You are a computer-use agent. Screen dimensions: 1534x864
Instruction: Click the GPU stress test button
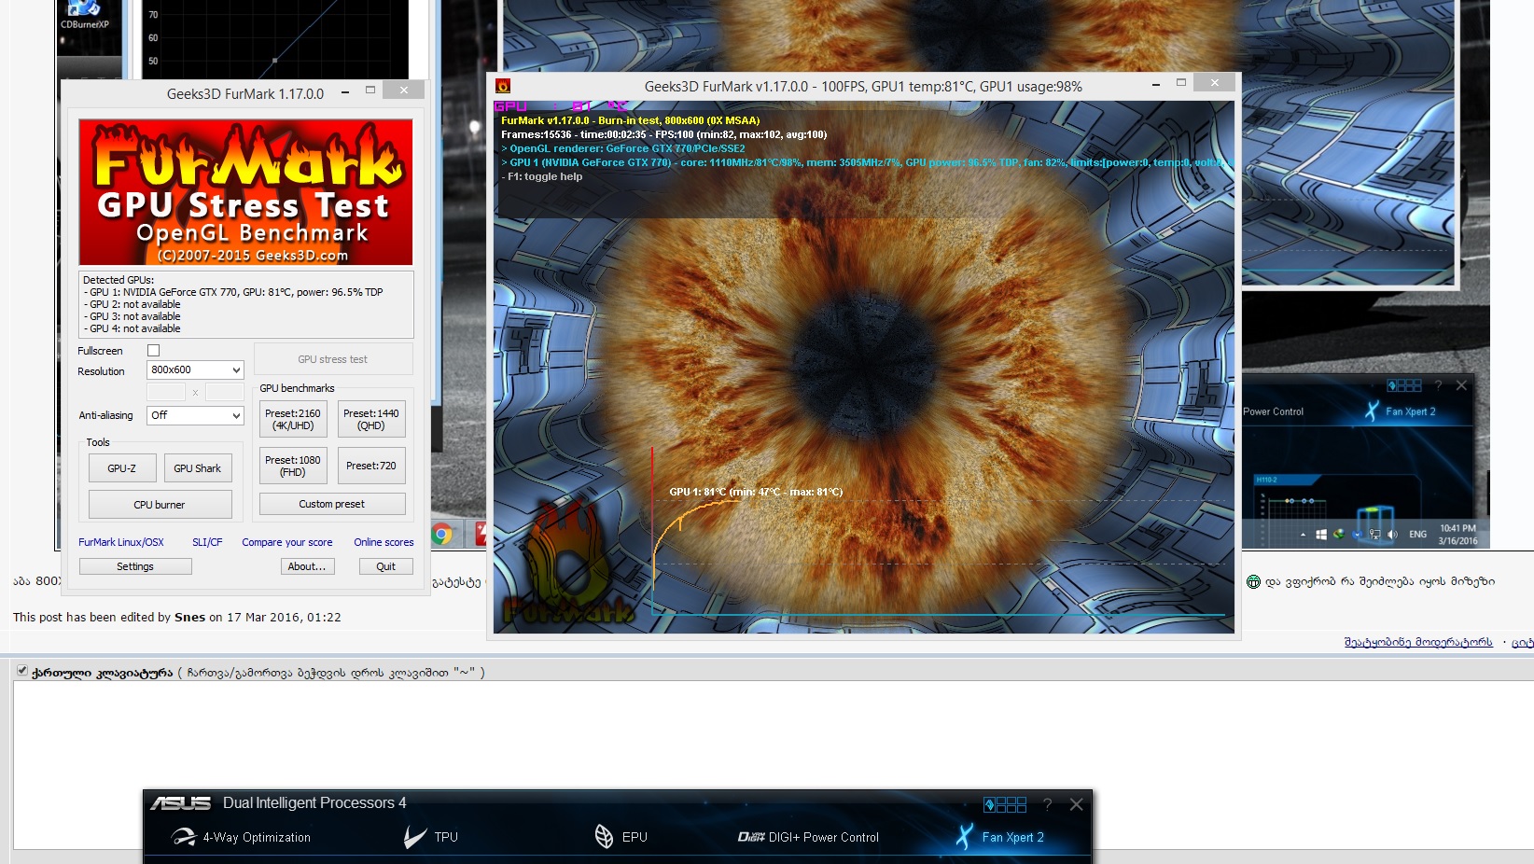(332, 359)
